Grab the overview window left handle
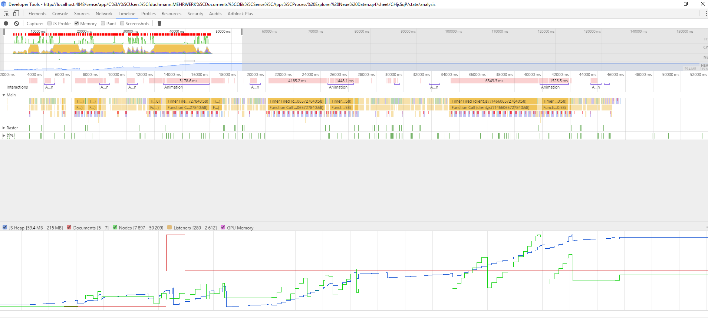The height and width of the screenshot is (318, 708). (x=4, y=32)
